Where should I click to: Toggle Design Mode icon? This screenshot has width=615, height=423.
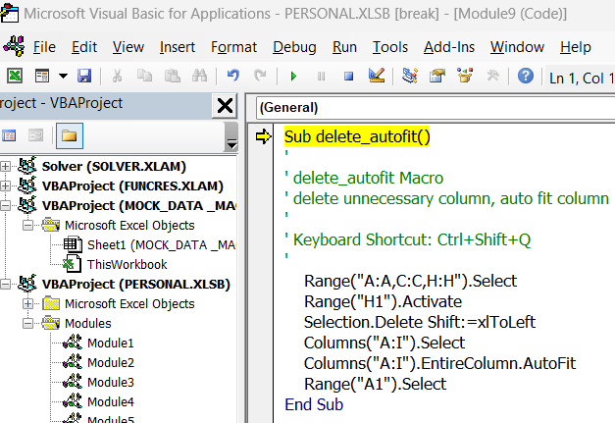376,76
